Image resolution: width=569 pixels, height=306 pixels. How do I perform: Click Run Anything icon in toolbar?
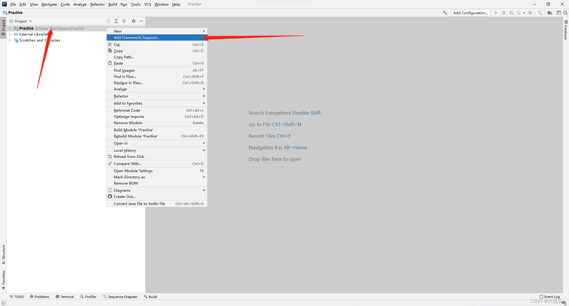559,13
